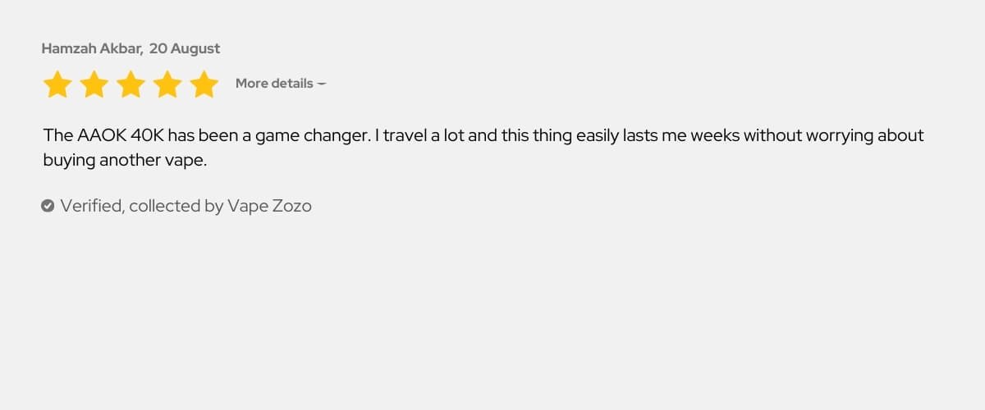Expand the More details section
The width and height of the screenshot is (985, 410).
[281, 84]
